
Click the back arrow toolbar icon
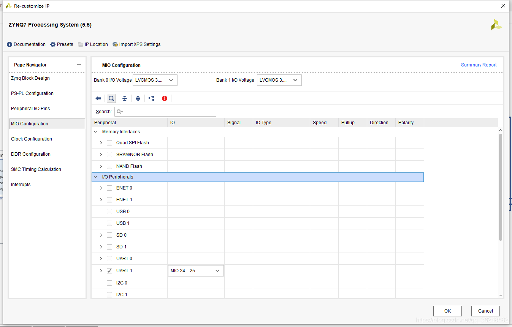98,98
